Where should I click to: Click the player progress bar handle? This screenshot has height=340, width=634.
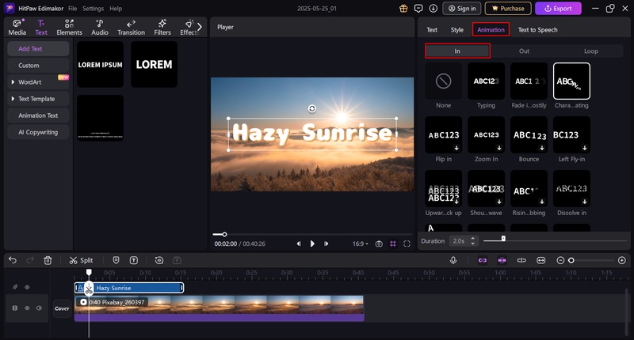pos(224,234)
